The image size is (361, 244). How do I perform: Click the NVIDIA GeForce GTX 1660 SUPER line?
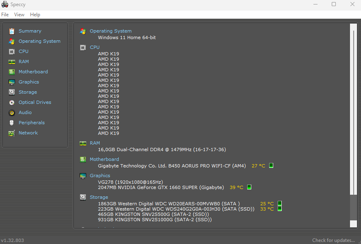161,187
